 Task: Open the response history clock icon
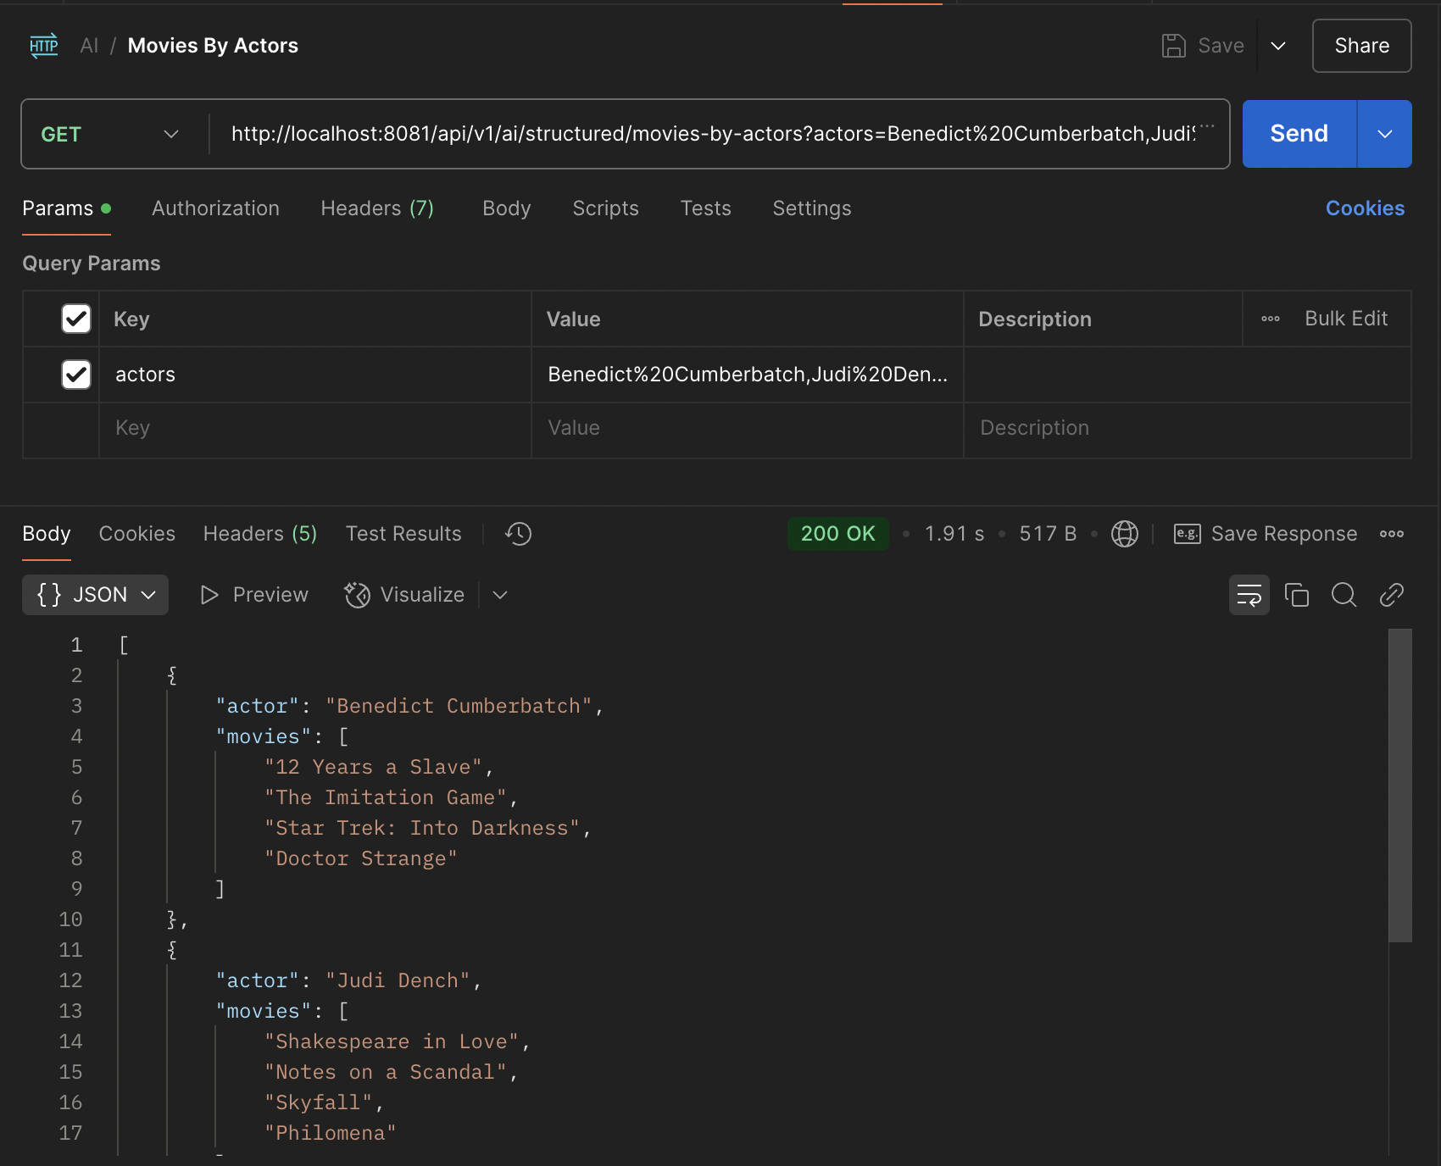[x=518, y=534]
